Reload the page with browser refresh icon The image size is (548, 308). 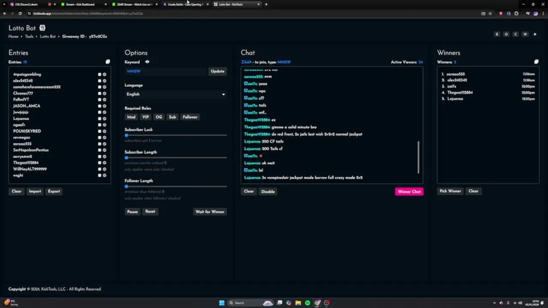[20, 13]
